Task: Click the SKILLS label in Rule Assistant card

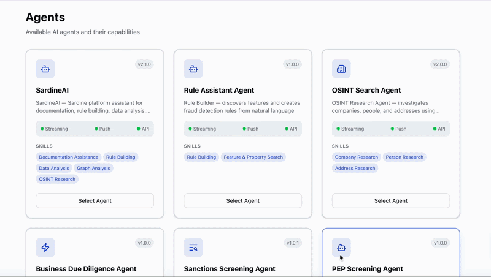Action: point(192,146)
